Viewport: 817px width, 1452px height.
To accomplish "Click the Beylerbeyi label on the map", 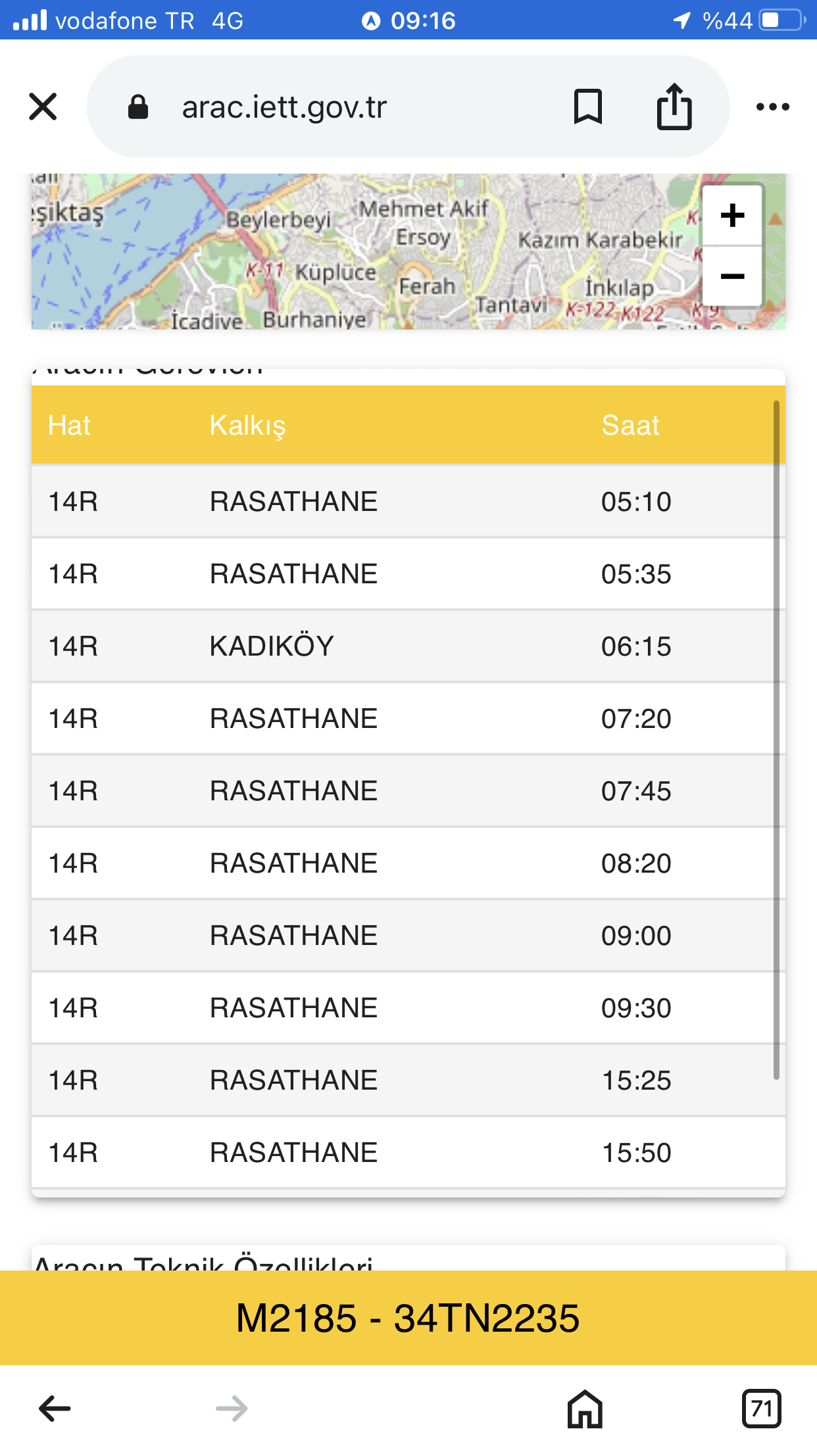I will click(x=278, y=219).
